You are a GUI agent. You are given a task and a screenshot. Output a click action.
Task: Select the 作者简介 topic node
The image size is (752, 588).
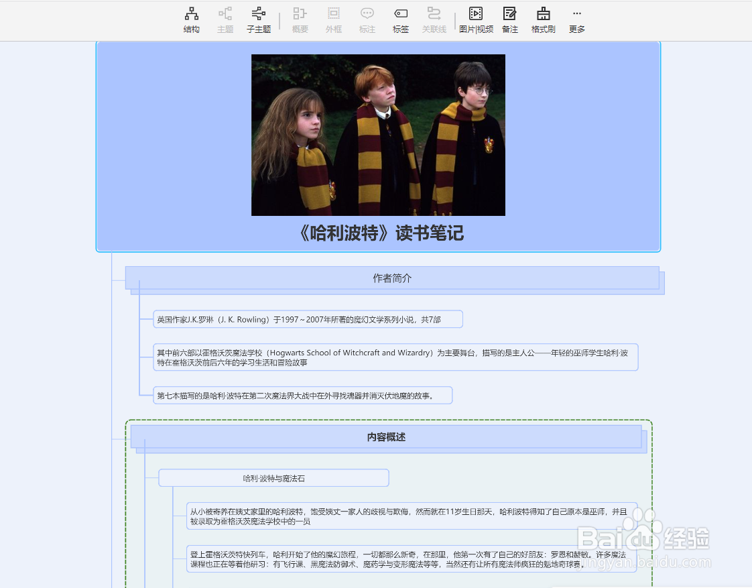click(x=392, y=278)
